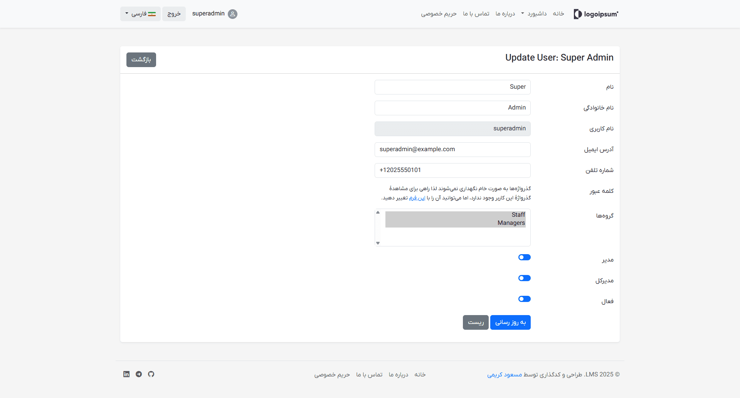Click the groups list scroll-up arrow
Image resolution: width=740 pixels, height=398 pixels.
point(378,212)
